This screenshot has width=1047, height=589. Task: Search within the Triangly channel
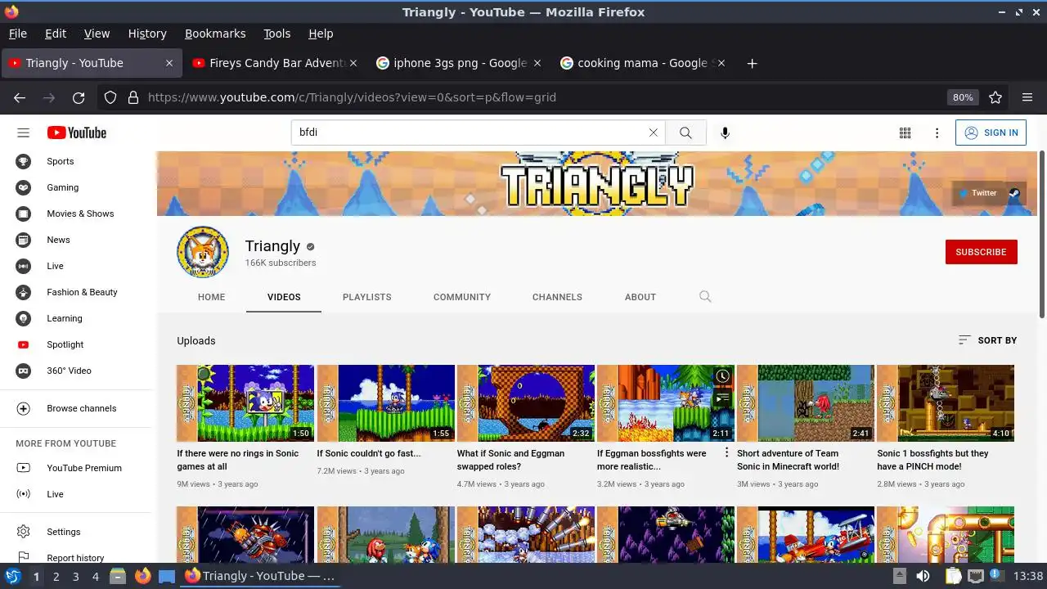pyautogui.click(x=705, y=297)
